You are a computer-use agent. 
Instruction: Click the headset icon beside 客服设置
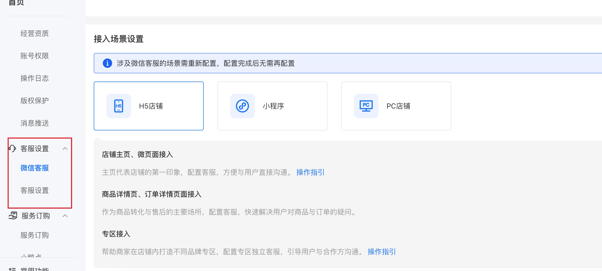click(x=12, y=148)
